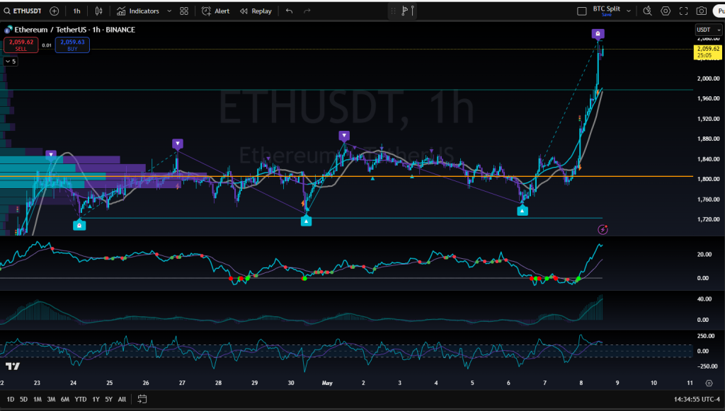Select the 5Y date range
Image resolution: width=725 pixels, height=411 pixels.
tap(108, 399)
